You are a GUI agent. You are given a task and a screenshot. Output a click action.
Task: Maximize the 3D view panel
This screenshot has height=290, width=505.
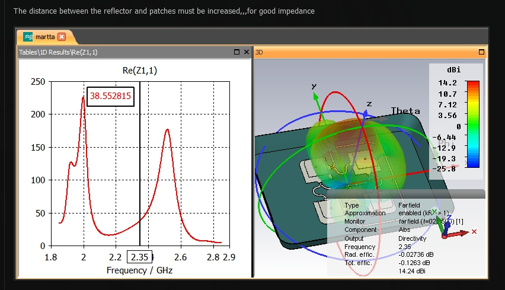click(x=481, y=52)
